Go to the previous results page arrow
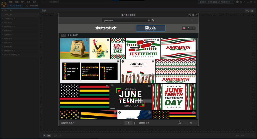This screenshot has width=257, height=139. pyautogui.click(x=122, y=123)
